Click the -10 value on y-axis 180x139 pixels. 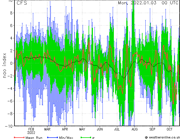[9, 126]
